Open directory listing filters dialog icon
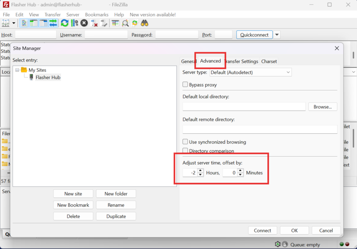Image resolution: width=357 pixels, height=249 pixels. [116, 23]
